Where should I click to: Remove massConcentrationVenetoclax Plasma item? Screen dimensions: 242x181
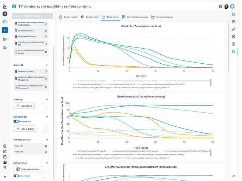tap(46, 52)
